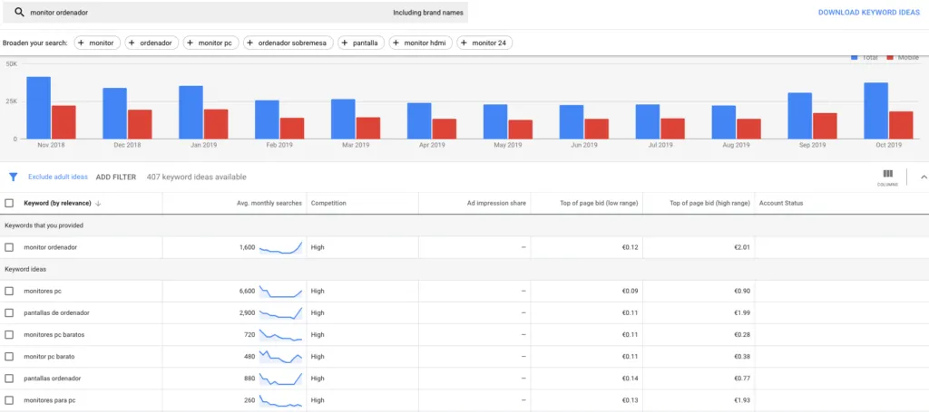Add 'pantalla' chip to search

pyautogui.click(x=361, y=43)
